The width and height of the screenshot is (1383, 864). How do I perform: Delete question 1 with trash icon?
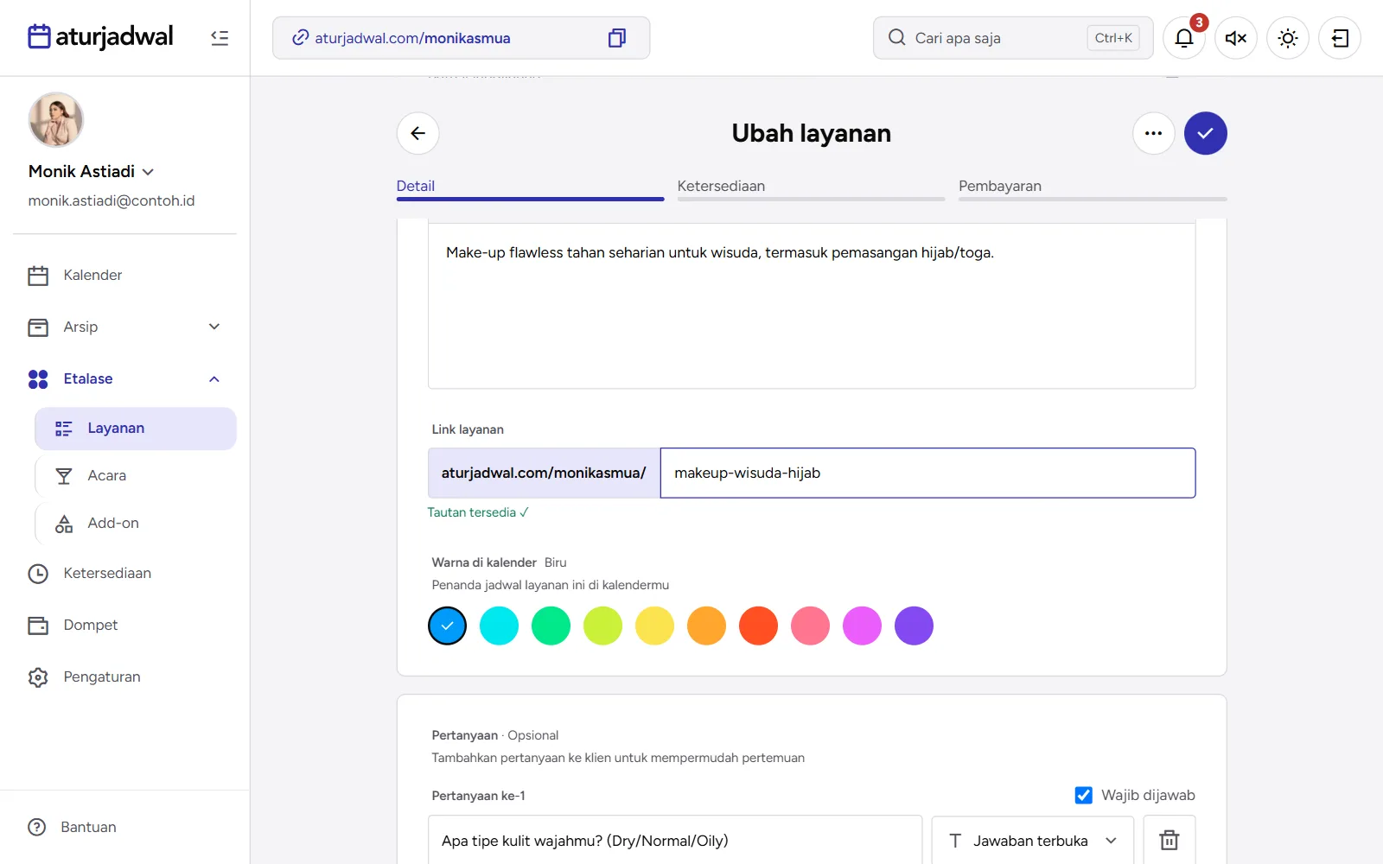1169,840
